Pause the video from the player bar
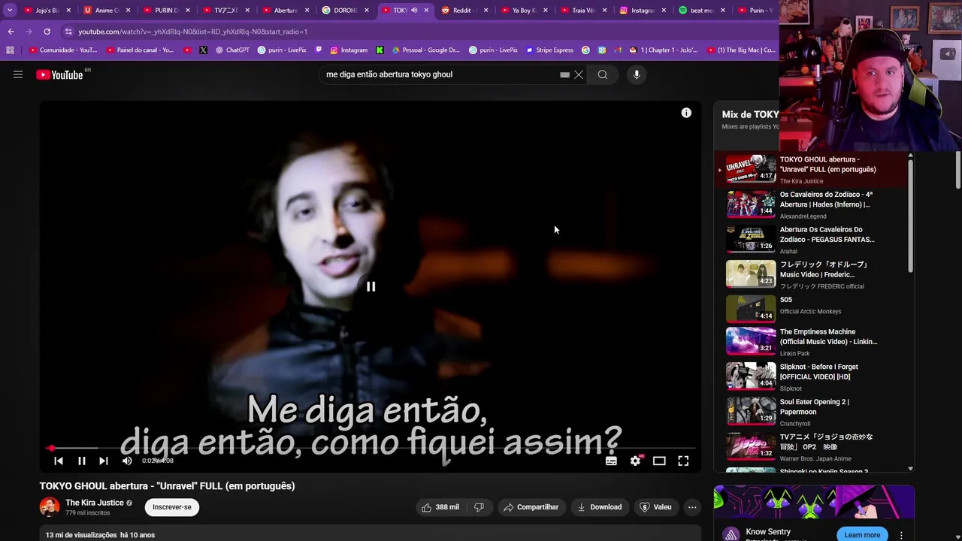 [82, 461]
